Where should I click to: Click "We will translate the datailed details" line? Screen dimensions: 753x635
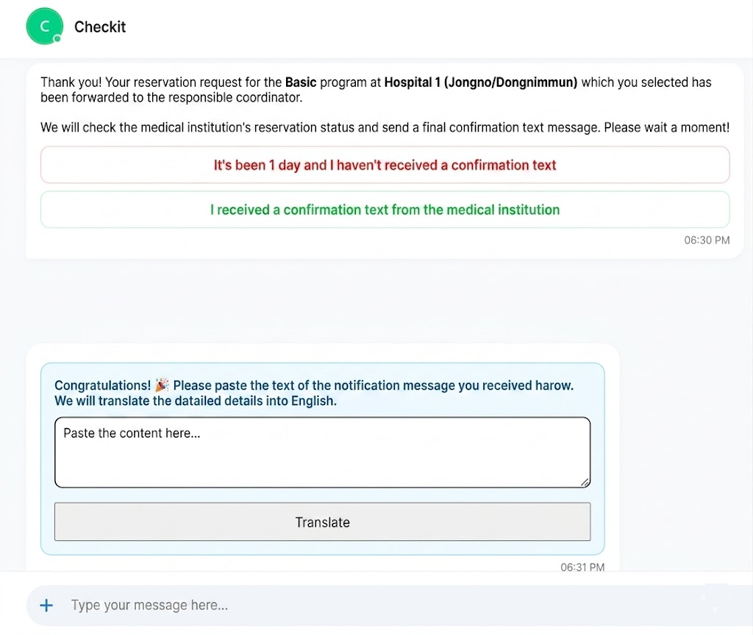[x=196, y=401]
